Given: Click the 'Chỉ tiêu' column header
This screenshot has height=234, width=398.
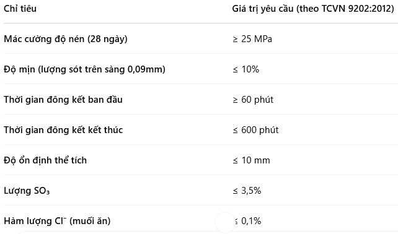Looking at the screenshot, I should pos(20,9).
